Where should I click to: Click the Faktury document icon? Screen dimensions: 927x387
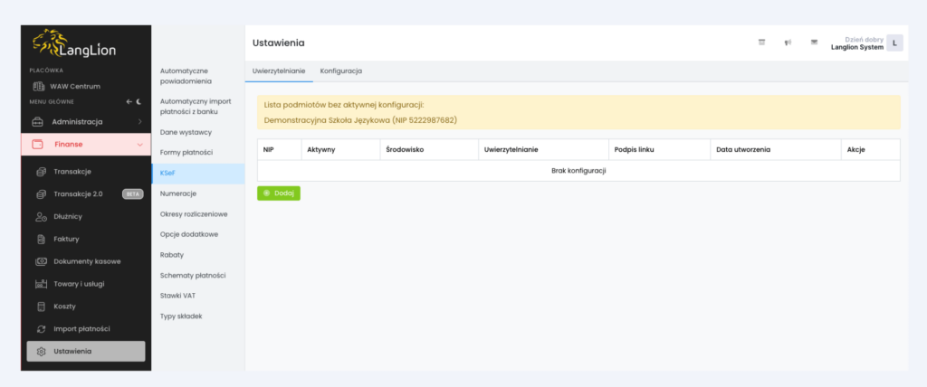click(42, 240)
